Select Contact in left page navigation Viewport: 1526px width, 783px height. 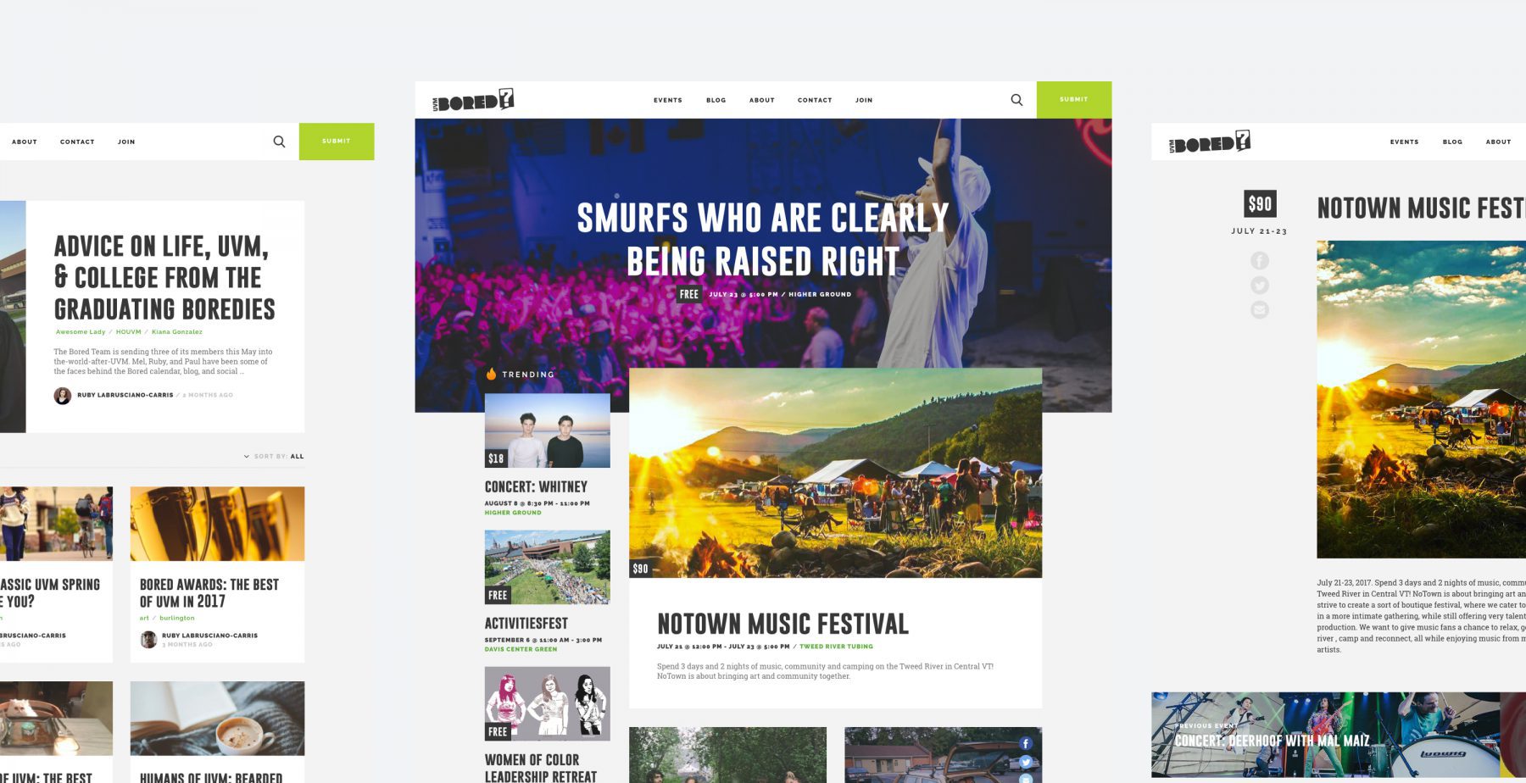77,142
